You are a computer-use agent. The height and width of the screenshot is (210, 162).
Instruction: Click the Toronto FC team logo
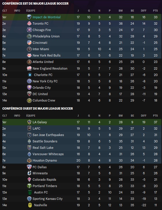pos(29,23)
